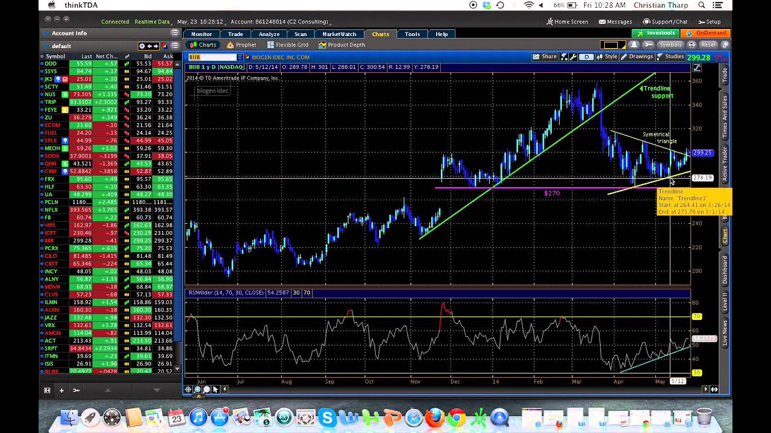Select the Flexible Grid sub-tab
The height and width of the screenshot is (433, 771).
pos(287,45)
